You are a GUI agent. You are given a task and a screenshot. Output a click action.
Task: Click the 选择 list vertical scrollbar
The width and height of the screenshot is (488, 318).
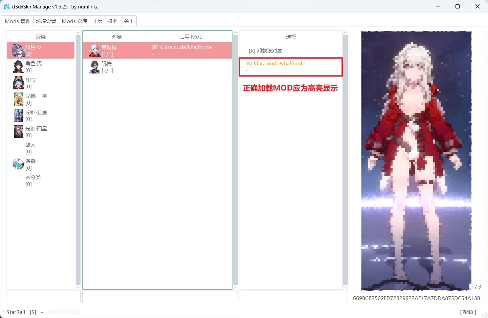pos(346,160)
